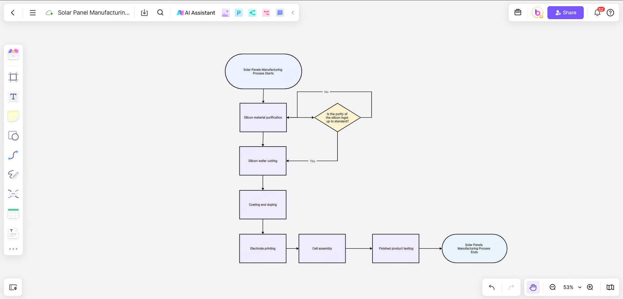Image resolution: width=623 pixels, height=299 pixels.
Task: Zoom out with the minus magnifier
Action: (x=553, y=287)
